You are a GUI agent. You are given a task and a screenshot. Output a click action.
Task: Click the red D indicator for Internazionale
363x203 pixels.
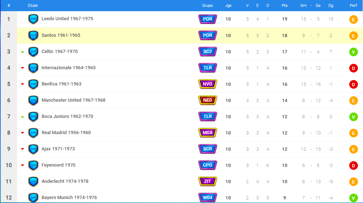click(x=353, y=68)
